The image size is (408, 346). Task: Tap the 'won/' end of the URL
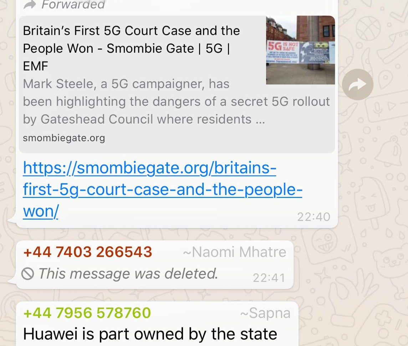tap(41, 211)
